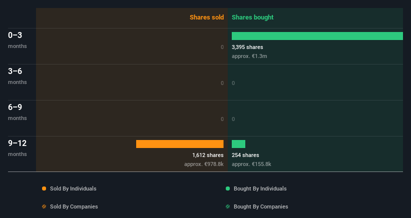This screenshot has width=411, height=218.
Task: Click the striped Bought By Companies legend icon
Action: coord(228,206)
